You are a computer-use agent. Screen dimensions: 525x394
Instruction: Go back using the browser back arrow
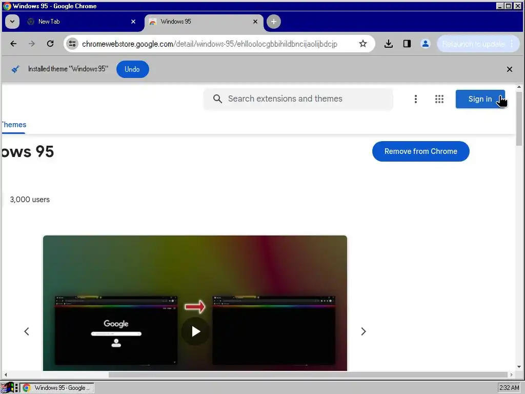pos(13,44)
